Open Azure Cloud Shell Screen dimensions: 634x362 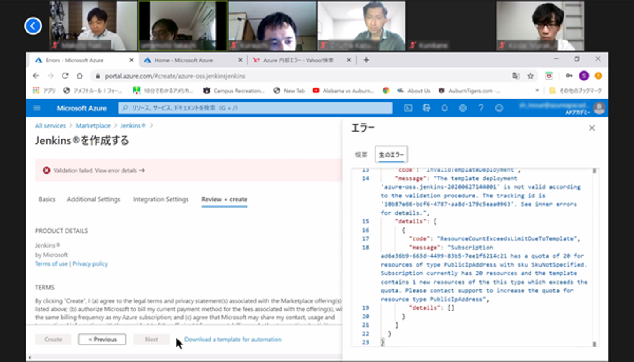pyautogui.click(x=408, y=108)
